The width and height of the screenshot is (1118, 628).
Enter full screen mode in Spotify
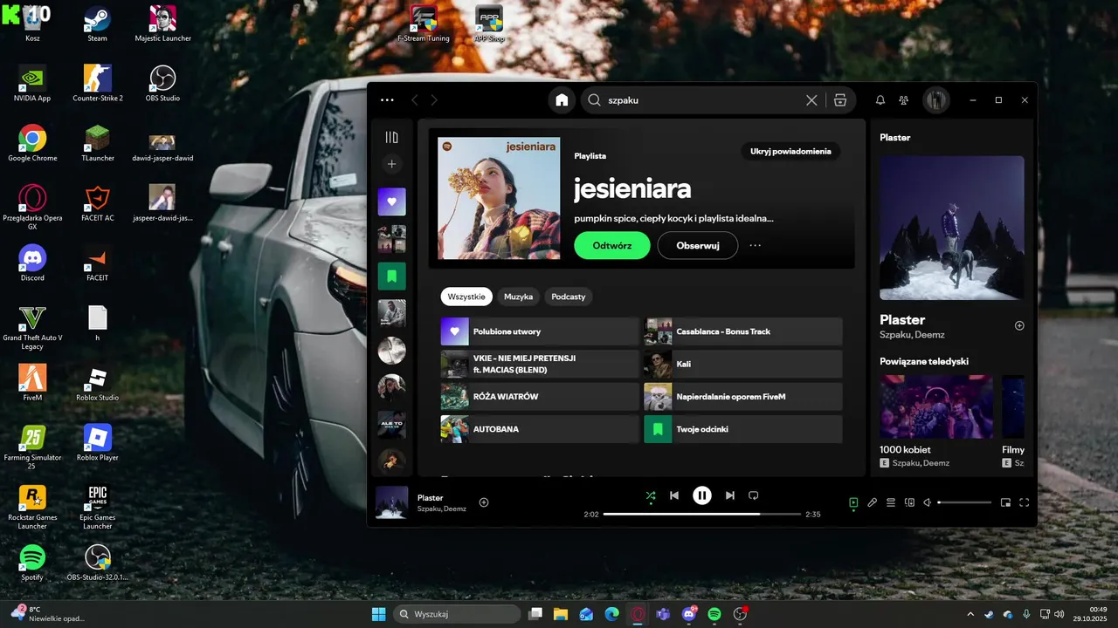click(1025, 502)
